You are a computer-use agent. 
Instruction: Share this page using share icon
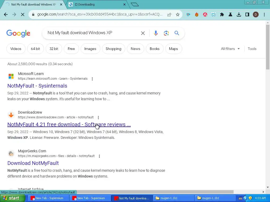(169, 15)
